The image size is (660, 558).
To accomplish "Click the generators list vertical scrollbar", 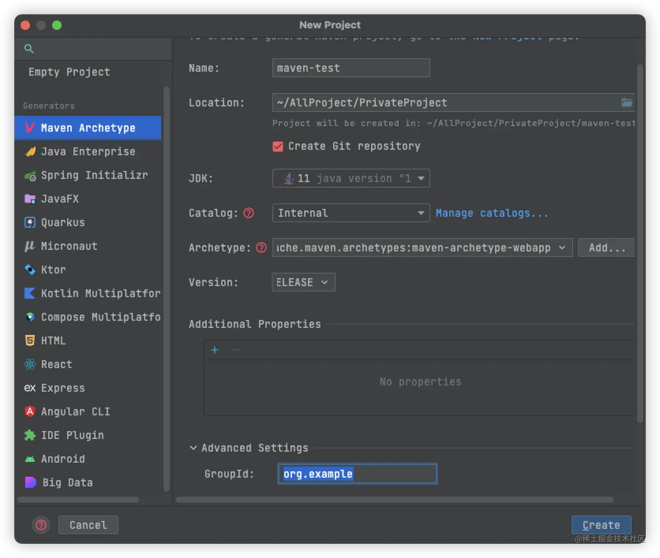I will tap(166, 288).
